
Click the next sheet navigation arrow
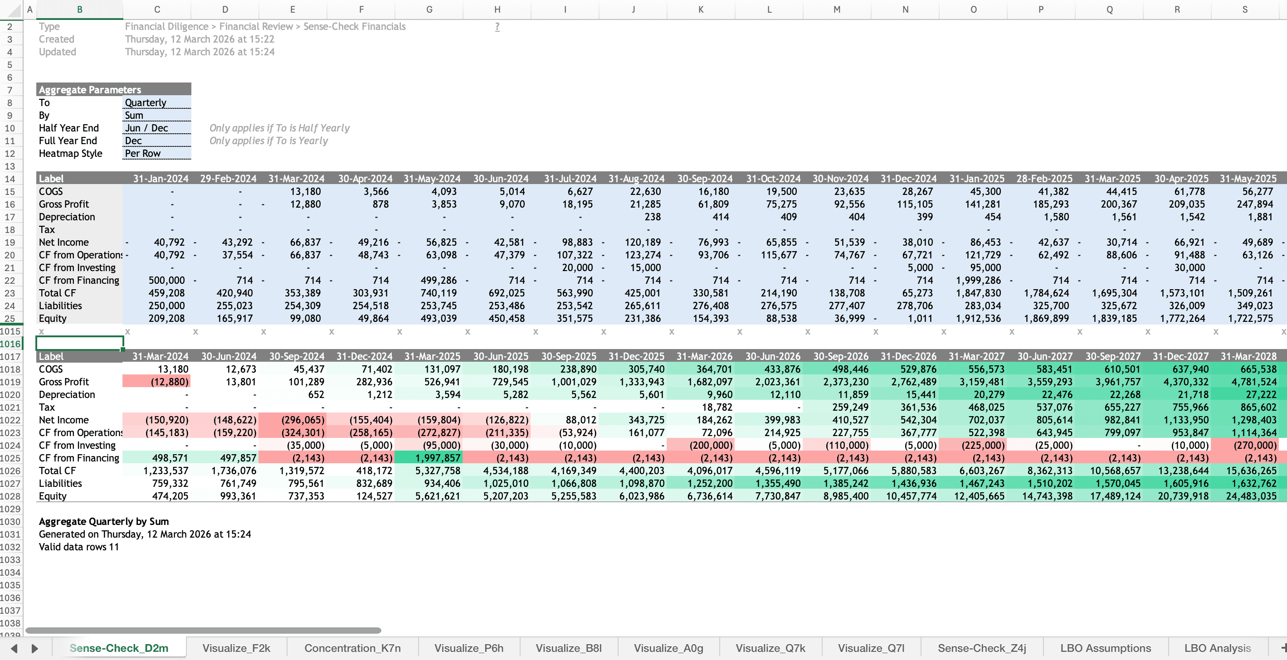pos(34,648)
